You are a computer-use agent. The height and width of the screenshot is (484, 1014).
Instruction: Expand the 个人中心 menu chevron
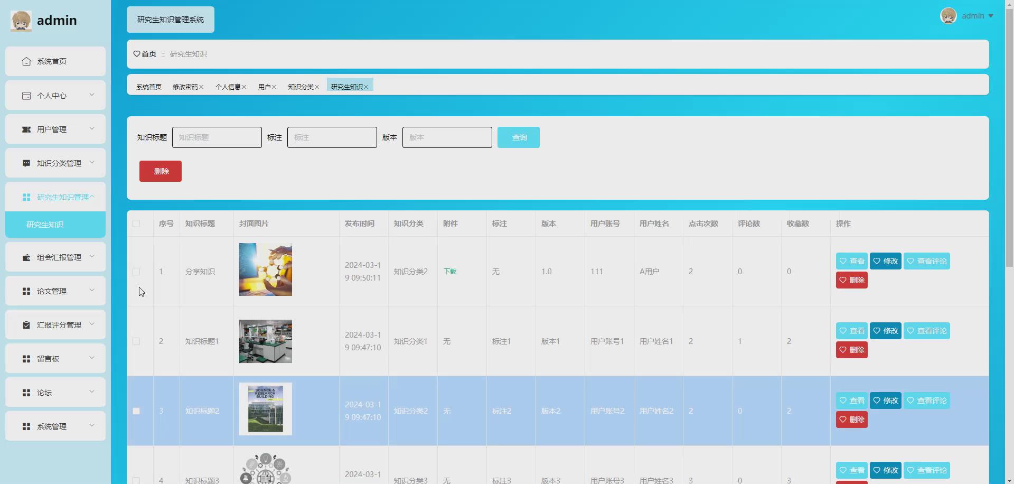click(x=92, y=95)
